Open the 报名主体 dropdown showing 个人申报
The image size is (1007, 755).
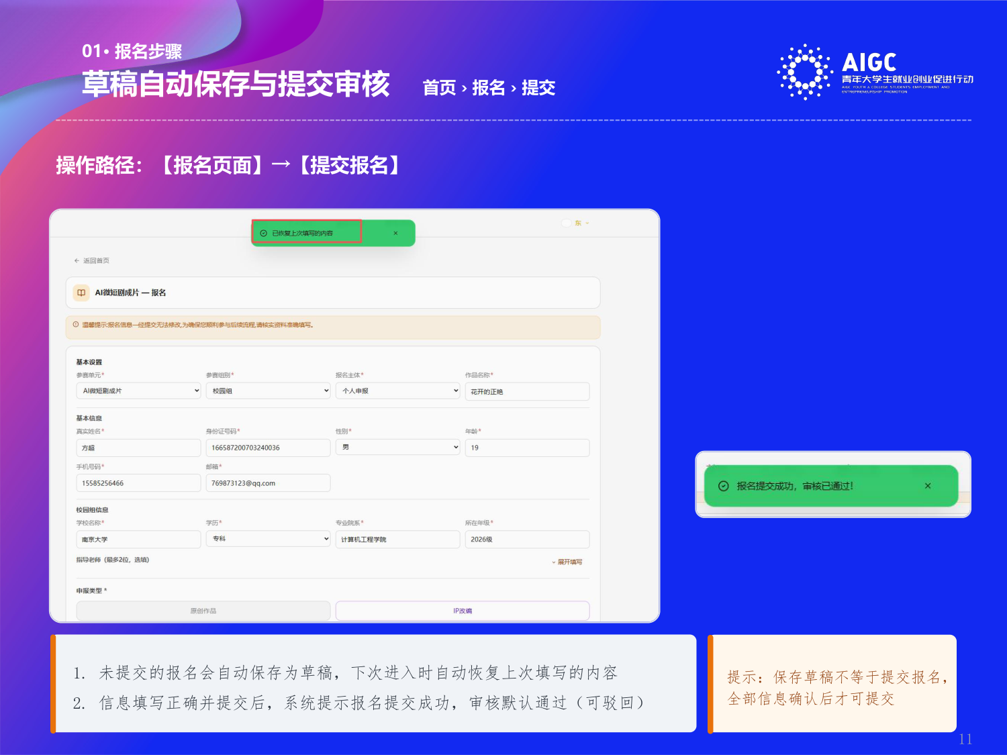(397, 391)
